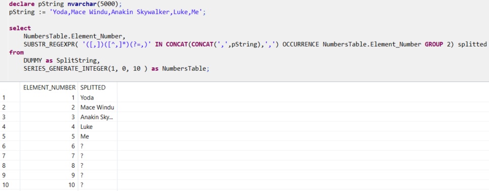The image size is (489, 191).
Task: Click the splitted column alias in query
Action: [x=472, y=44]
